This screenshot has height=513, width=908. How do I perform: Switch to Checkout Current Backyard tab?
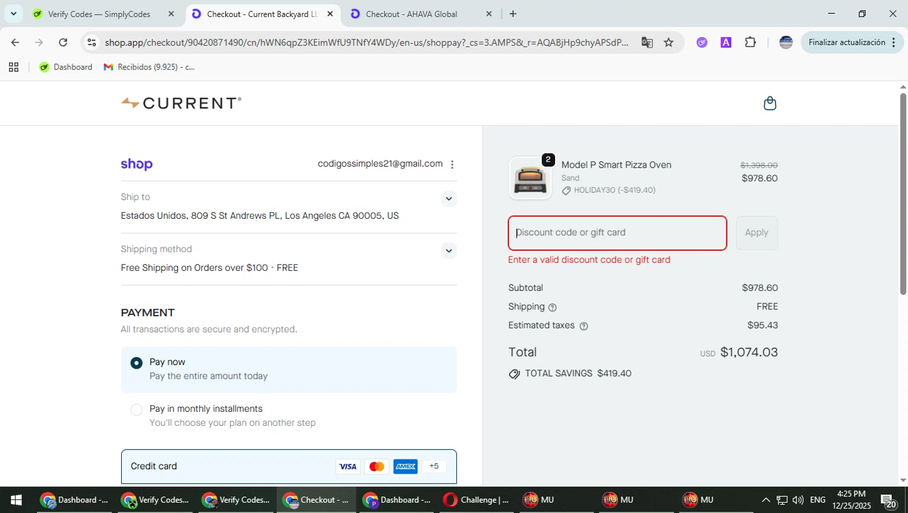pyautogui.click(x=262, y=14)
